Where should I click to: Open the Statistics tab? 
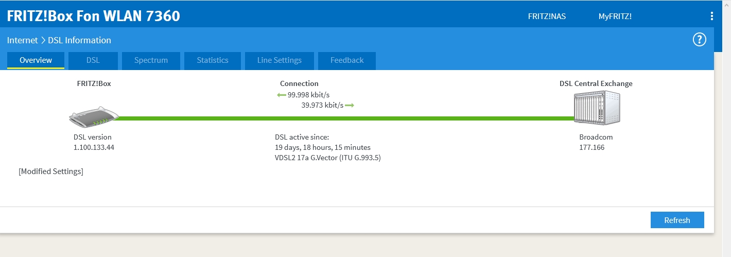(212, 60)
